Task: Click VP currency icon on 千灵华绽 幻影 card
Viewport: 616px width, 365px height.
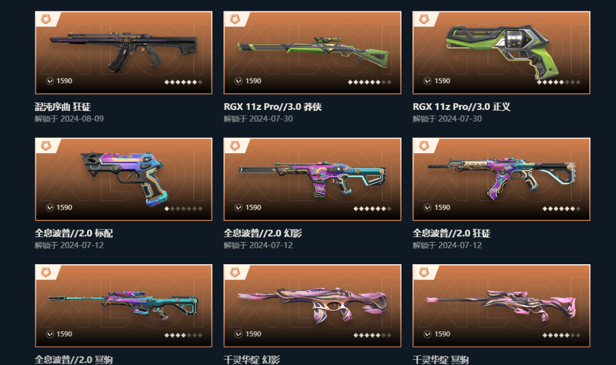Action: tap(238, 334)
